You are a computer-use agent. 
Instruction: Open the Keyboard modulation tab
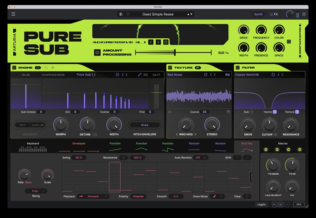tap(33, 147)
